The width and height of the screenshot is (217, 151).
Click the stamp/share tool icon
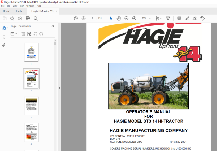point(203,19)
